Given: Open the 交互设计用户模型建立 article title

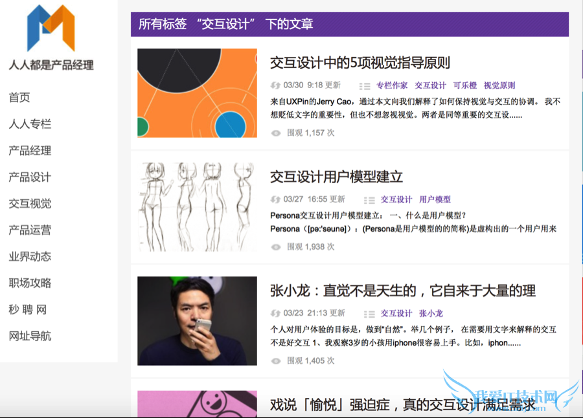Looking at the screenshot, I should point(336,177).
